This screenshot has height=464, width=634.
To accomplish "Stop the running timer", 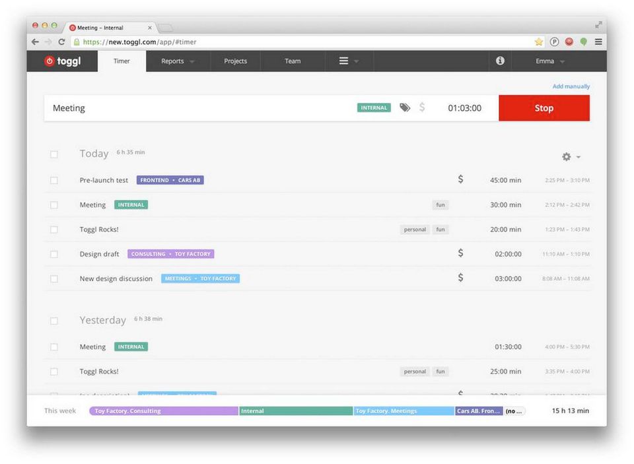I will 544,108.
